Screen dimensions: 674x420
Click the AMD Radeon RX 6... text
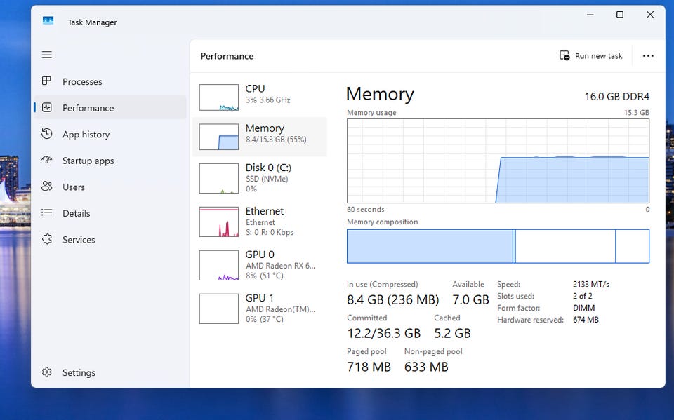(x=280, y=266)
